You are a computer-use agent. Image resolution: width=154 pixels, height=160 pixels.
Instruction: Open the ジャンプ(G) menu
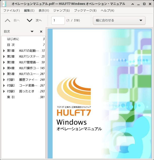(x=62, y=11)
